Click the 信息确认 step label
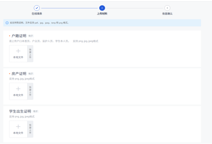This screenshot has height=144, width=212. [167, 14]
